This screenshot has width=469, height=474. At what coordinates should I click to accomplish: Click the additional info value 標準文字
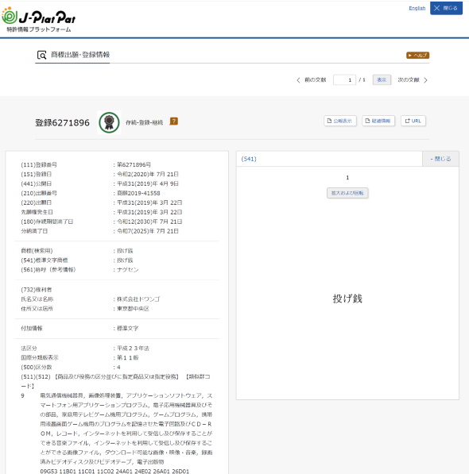coord(128,328)
